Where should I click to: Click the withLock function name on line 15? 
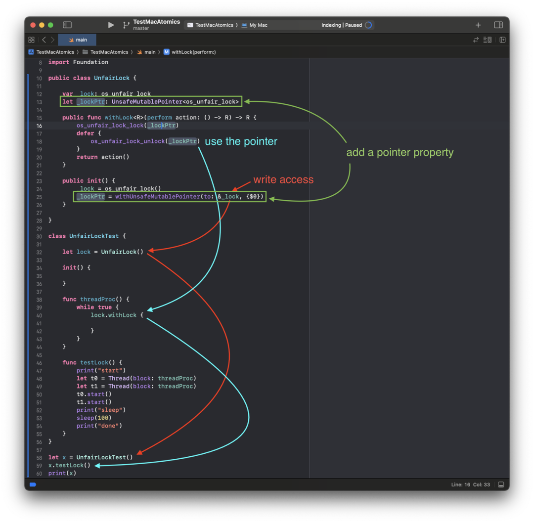click(x=119, y=118)
